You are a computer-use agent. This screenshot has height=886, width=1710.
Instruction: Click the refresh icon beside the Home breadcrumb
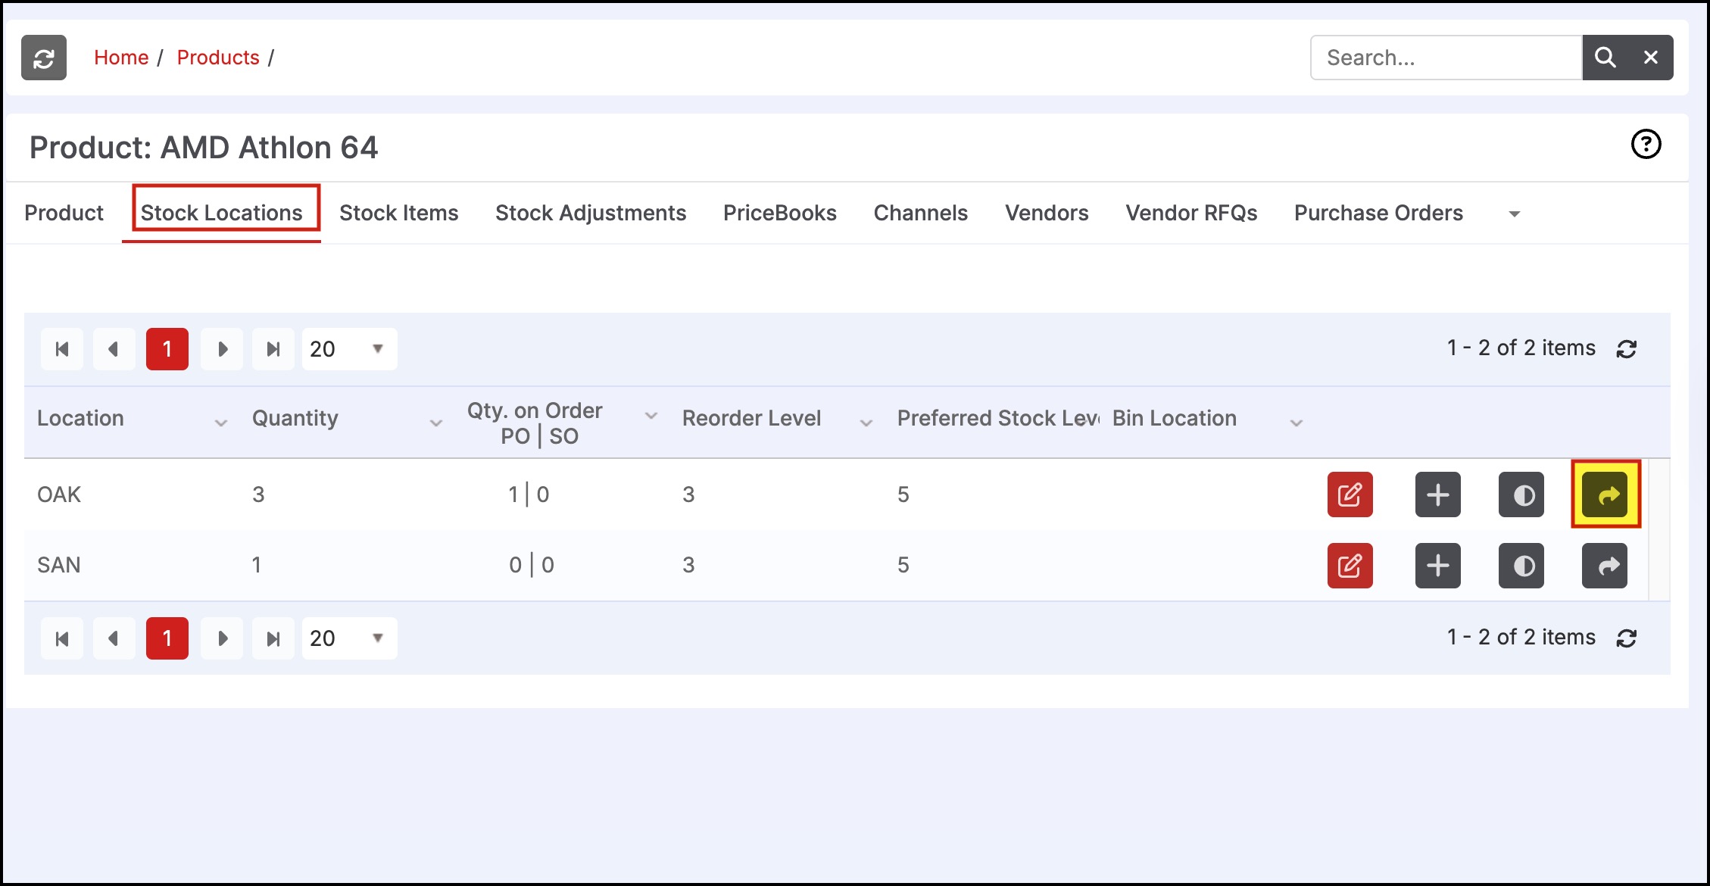[44, 58]
